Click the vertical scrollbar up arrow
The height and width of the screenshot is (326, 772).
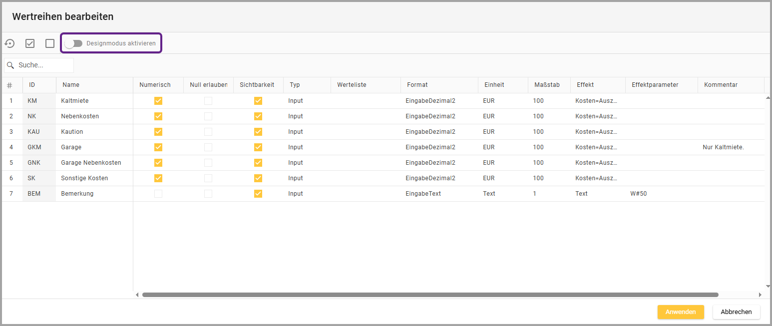click(768, 98)
